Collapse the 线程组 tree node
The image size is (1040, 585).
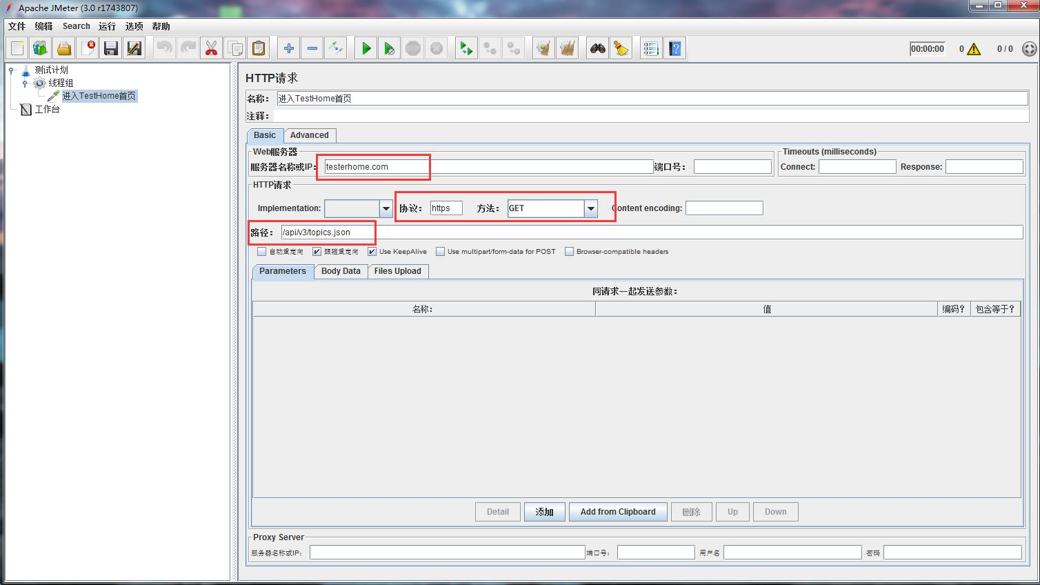click(26, 83)
